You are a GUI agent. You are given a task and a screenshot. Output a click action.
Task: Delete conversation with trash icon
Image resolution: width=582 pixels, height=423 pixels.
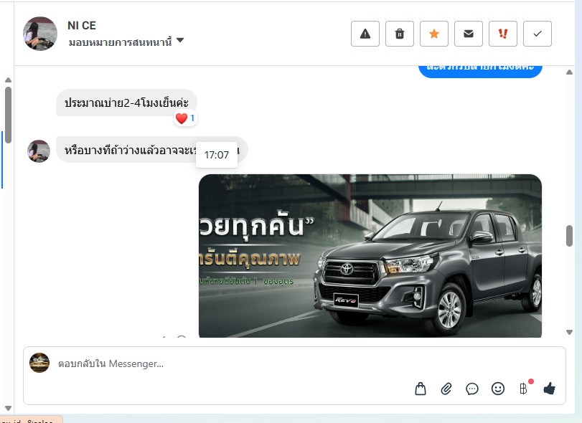[400, 34]
